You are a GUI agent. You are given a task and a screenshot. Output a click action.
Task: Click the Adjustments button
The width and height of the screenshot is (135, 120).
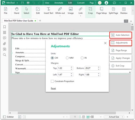coord(120,43)
